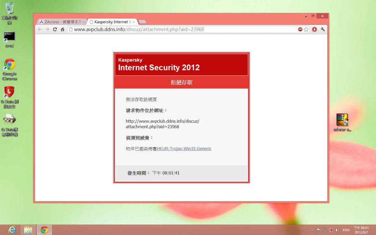
Task: Show hidden tray icons arrow
Action: tap(312, 230)
